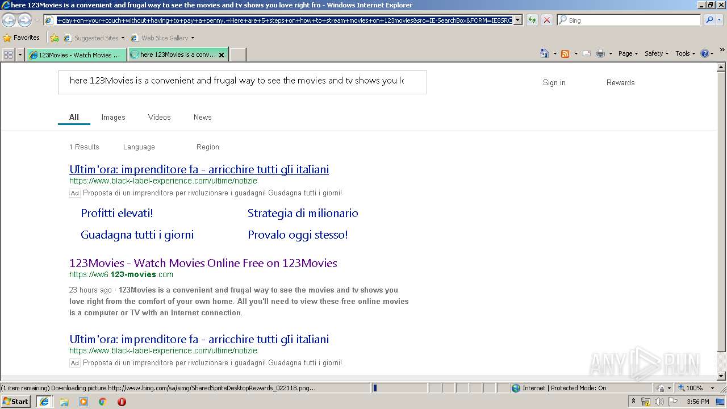The image size is (727, 409).
Task: Stop loading with the red X icon
Action: coord(546,20)
